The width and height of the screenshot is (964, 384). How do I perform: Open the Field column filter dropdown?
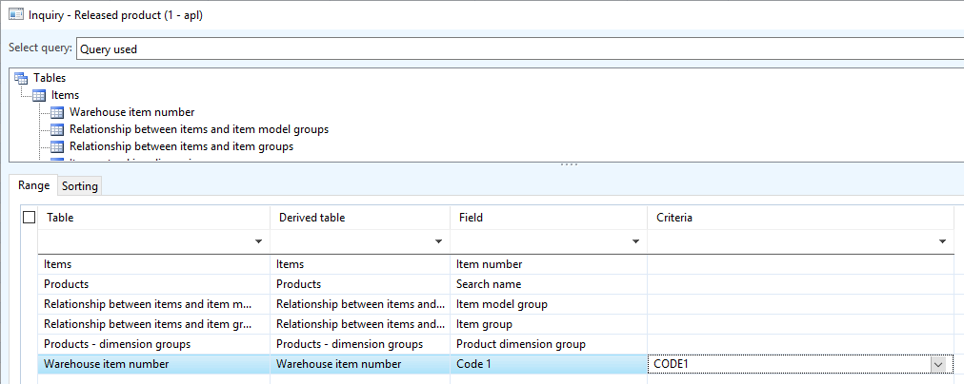(635, 241)
